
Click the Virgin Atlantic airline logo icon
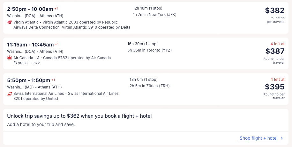click(10, 22)
